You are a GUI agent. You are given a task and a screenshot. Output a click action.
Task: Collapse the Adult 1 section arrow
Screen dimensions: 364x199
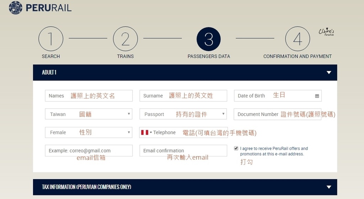pos(329,72)
